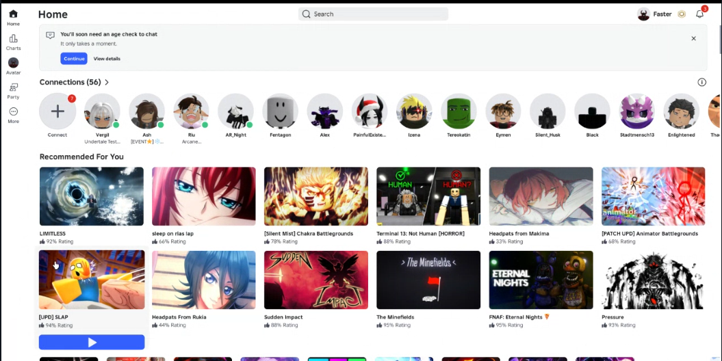Click The Minefields title text
Image resolution: width=722 pixels, height=361 pixels.
pyautogui.click(x=395, y=317)
